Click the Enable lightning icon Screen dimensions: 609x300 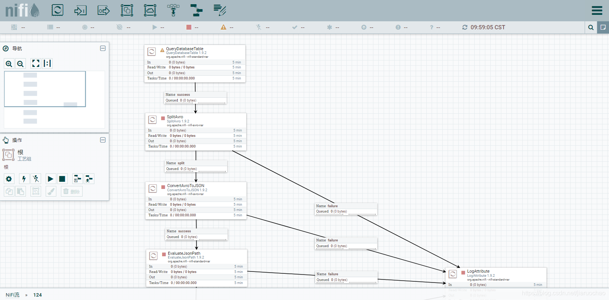[x=24, y=179]
